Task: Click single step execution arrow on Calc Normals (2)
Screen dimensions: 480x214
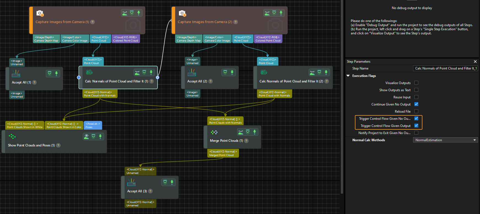Action: coord(326,73)
